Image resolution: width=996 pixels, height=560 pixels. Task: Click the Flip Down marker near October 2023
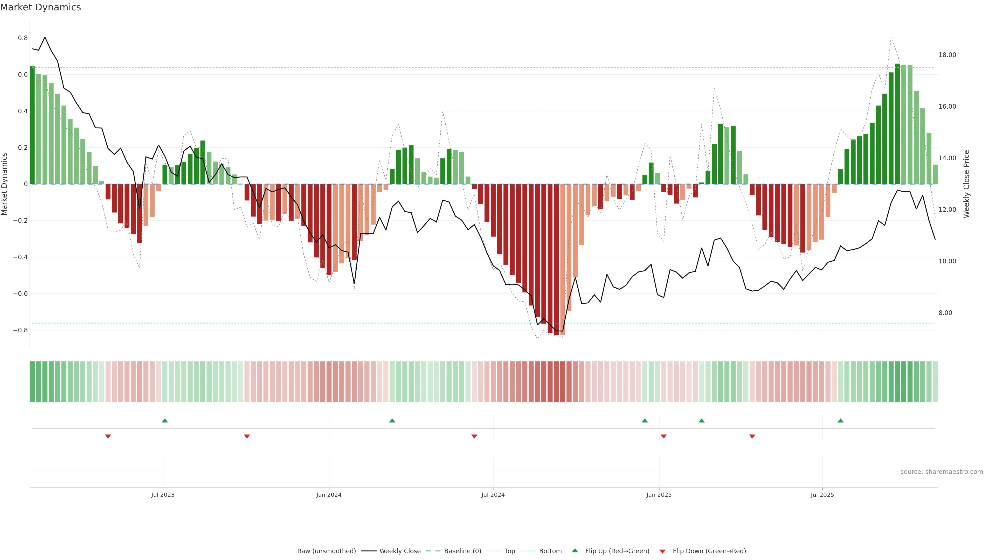247,436
